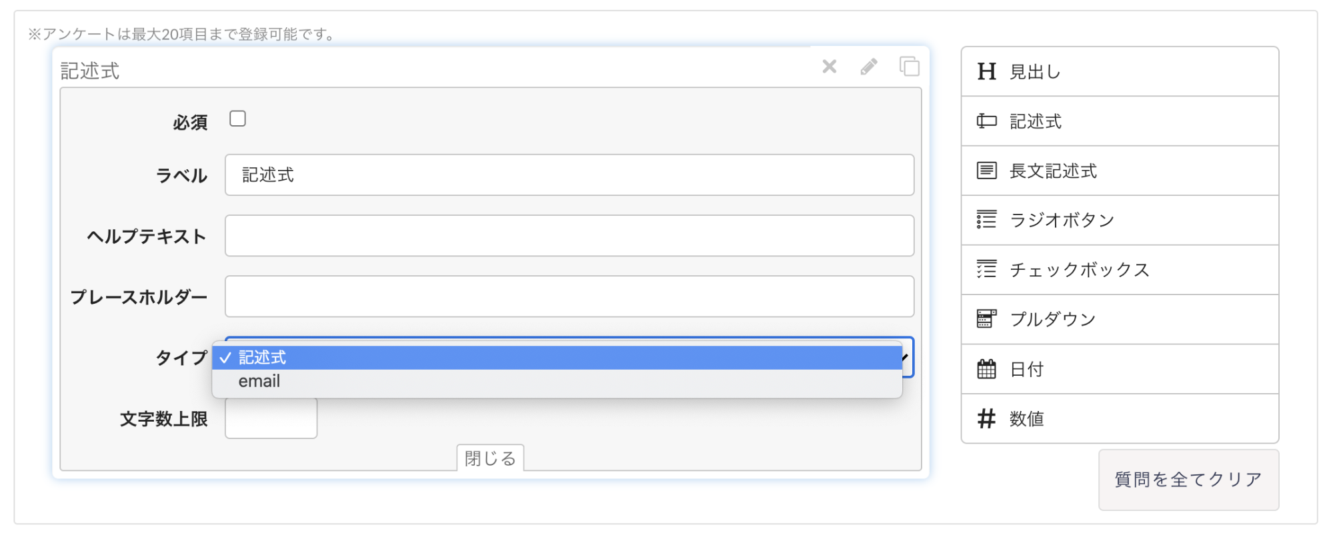
Task: Click the hash number (数値) icon
Action: (986, 418)
